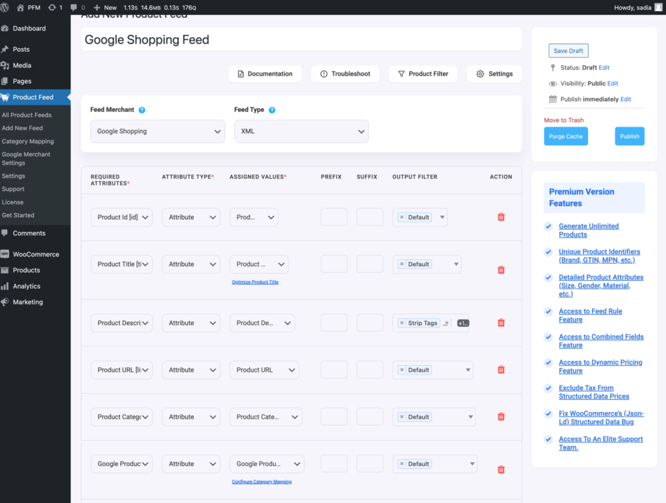Expand output filter arrow in Product Id row
The height and width of the screenshot is (503, 666).
[x=442, y=217]
